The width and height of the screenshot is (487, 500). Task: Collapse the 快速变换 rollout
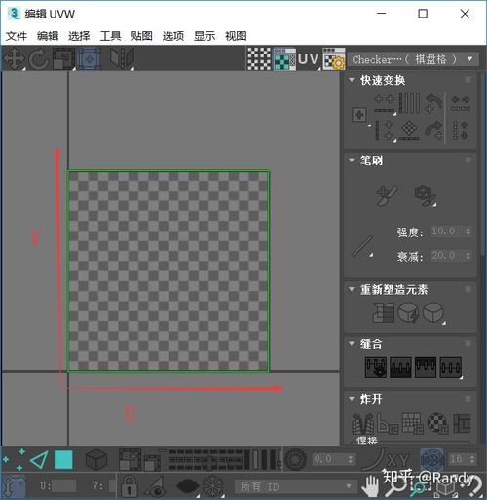pos(352,80)
